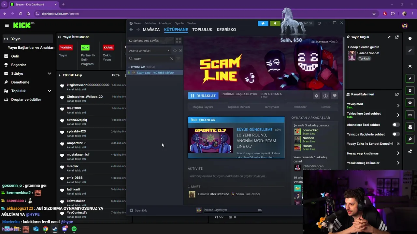The width and height of the screenshot is (417, 234).
Task: Open Yasaklanmış kelimeler chevron
Action: click(x=398, y=163)
